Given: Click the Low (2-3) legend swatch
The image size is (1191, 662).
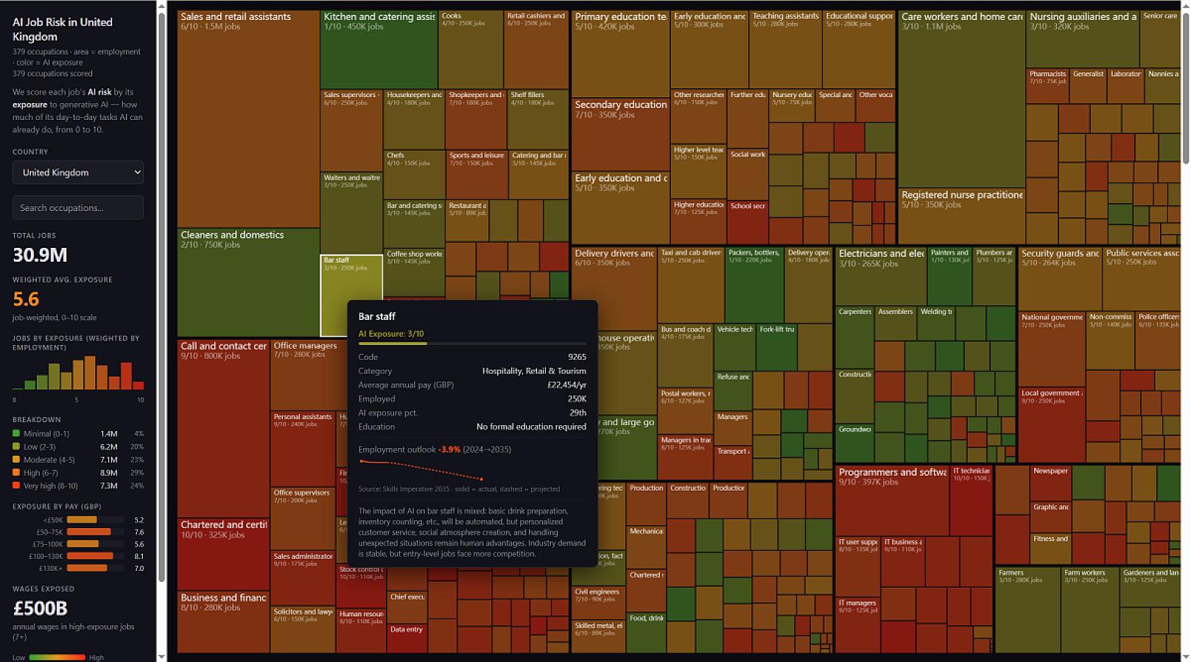Looking at the screenshot, I should [16, 446].
